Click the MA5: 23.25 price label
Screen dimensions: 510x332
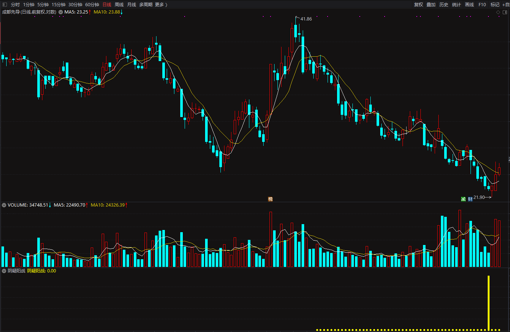pyautogui.click(x=76, y=12)
